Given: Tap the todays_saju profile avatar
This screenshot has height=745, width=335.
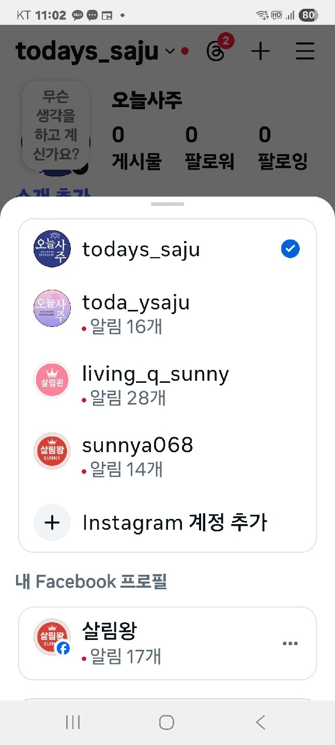Looking at the screenshot, I should [52, 249].
